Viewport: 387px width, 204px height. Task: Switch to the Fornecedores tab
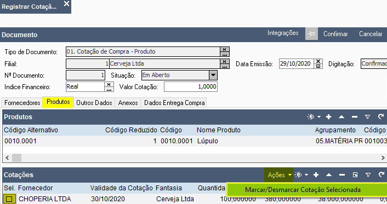(x=22, y=103)
